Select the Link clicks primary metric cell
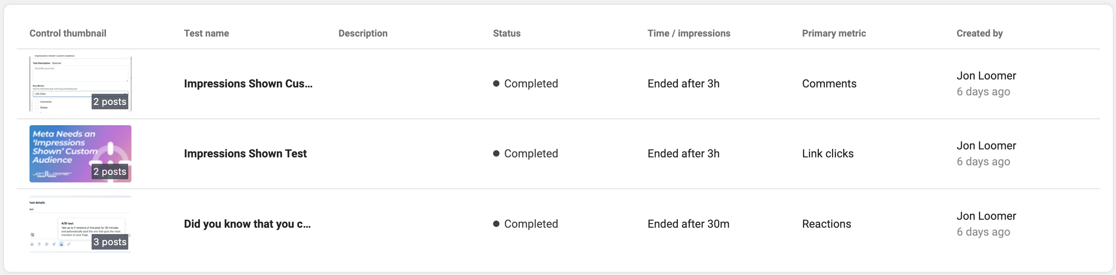 click(x=828, y=153)
